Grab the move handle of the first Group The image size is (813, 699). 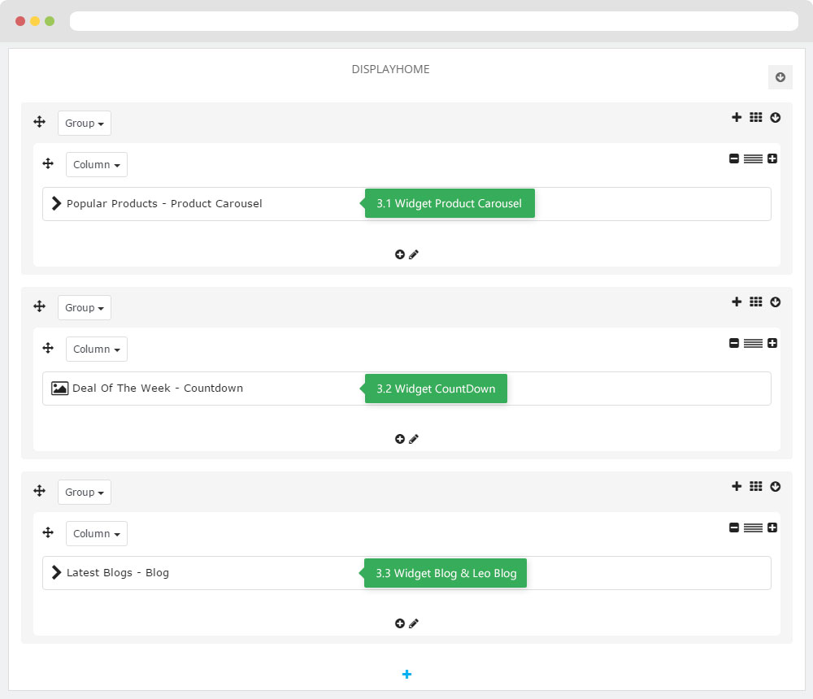pyautogui.click(x=39, y=122)
